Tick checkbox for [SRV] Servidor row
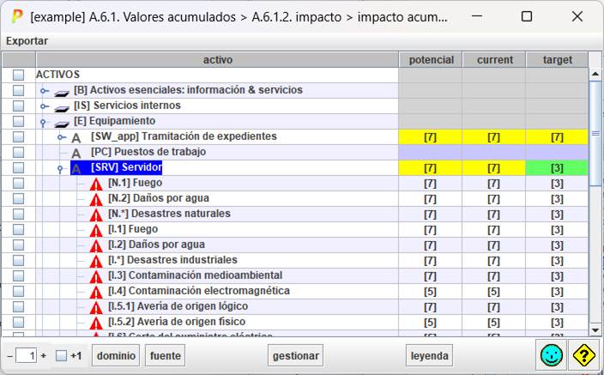 (18, 167)
